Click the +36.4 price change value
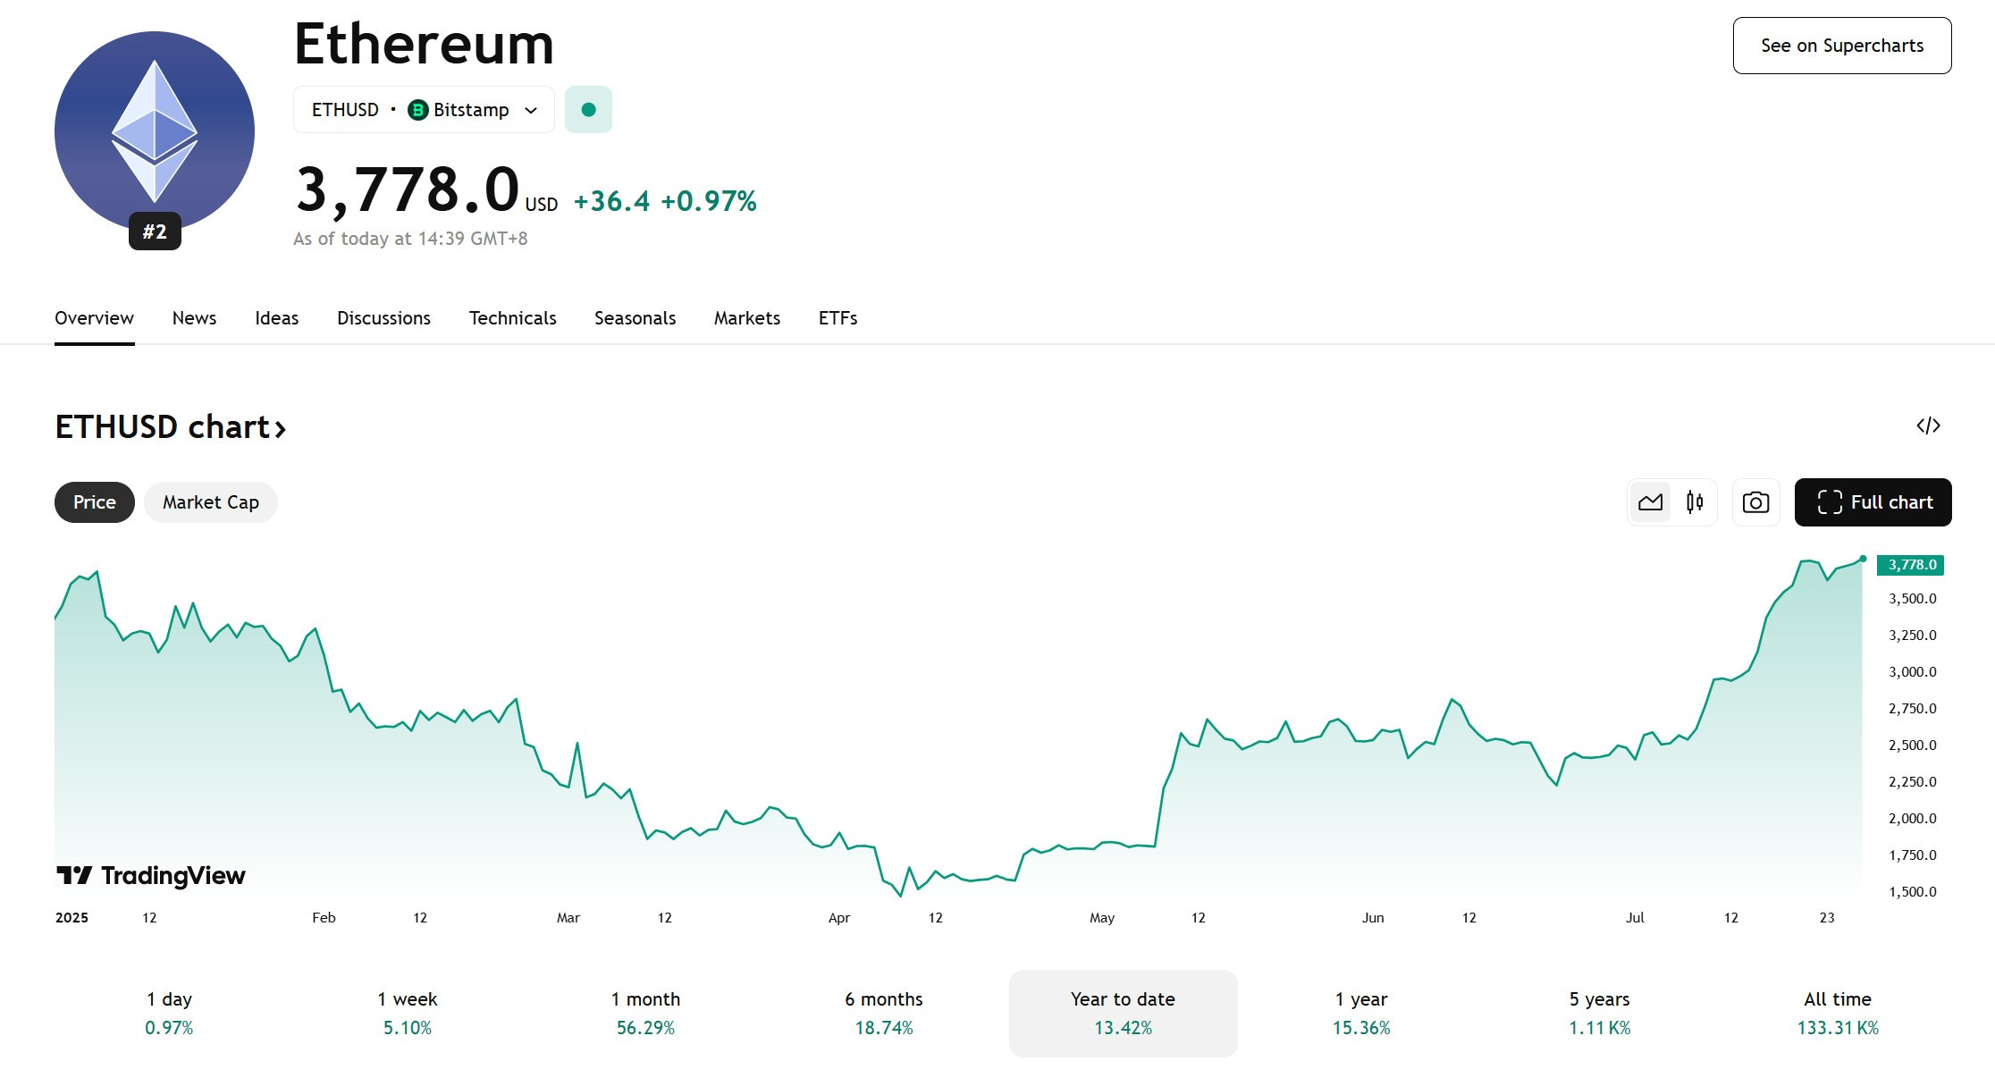Image resolution: width=1995 pixels, height=1078 pixels. (x=612, y=201)
